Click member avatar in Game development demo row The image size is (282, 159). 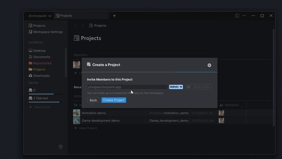(x=221, y=121)
